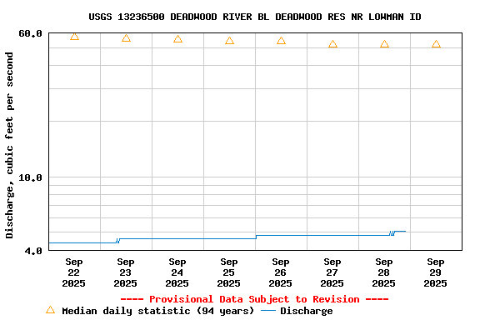Click the blue Discharge line sample in legend
The height and width of the screenshot is (320, 480).
point(268,311)
